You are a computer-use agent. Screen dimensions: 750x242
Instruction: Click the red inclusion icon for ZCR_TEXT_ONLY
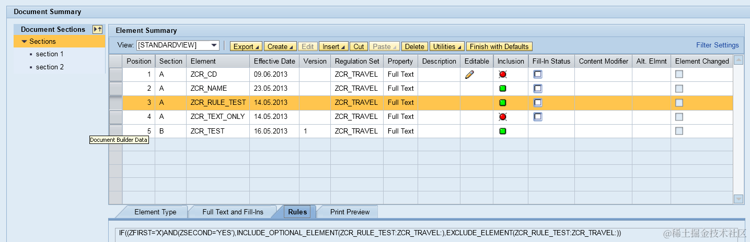point(503,117)
